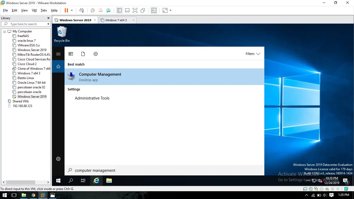Open the File menu
The width and height of the screenshot is (354, 199).
point(5,10)
